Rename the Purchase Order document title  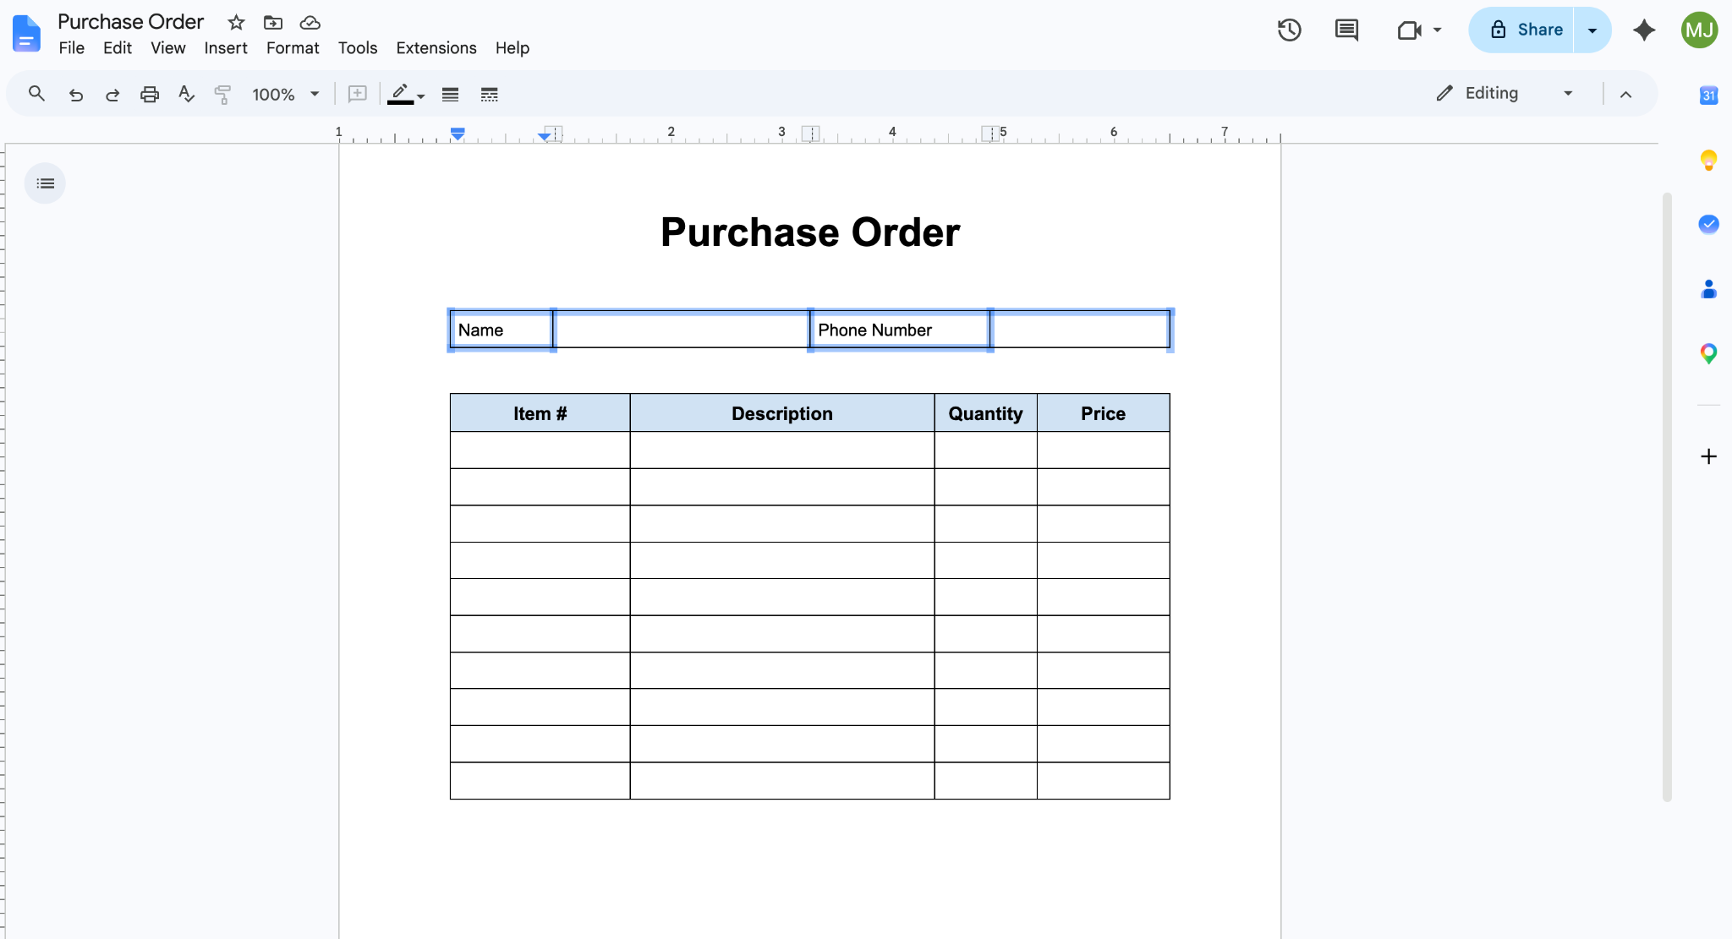[131, 22]
